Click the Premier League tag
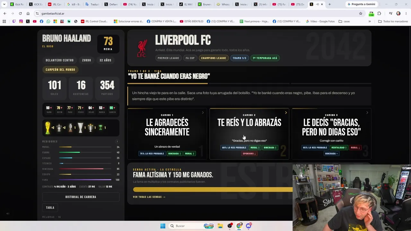The width and height of the screenshot is (411, 231). pyautogui.click(x=168, y=58)
